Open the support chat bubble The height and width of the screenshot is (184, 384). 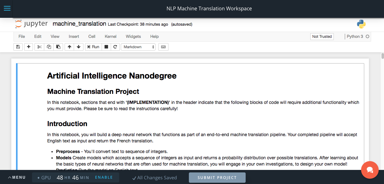coord(370,170)
